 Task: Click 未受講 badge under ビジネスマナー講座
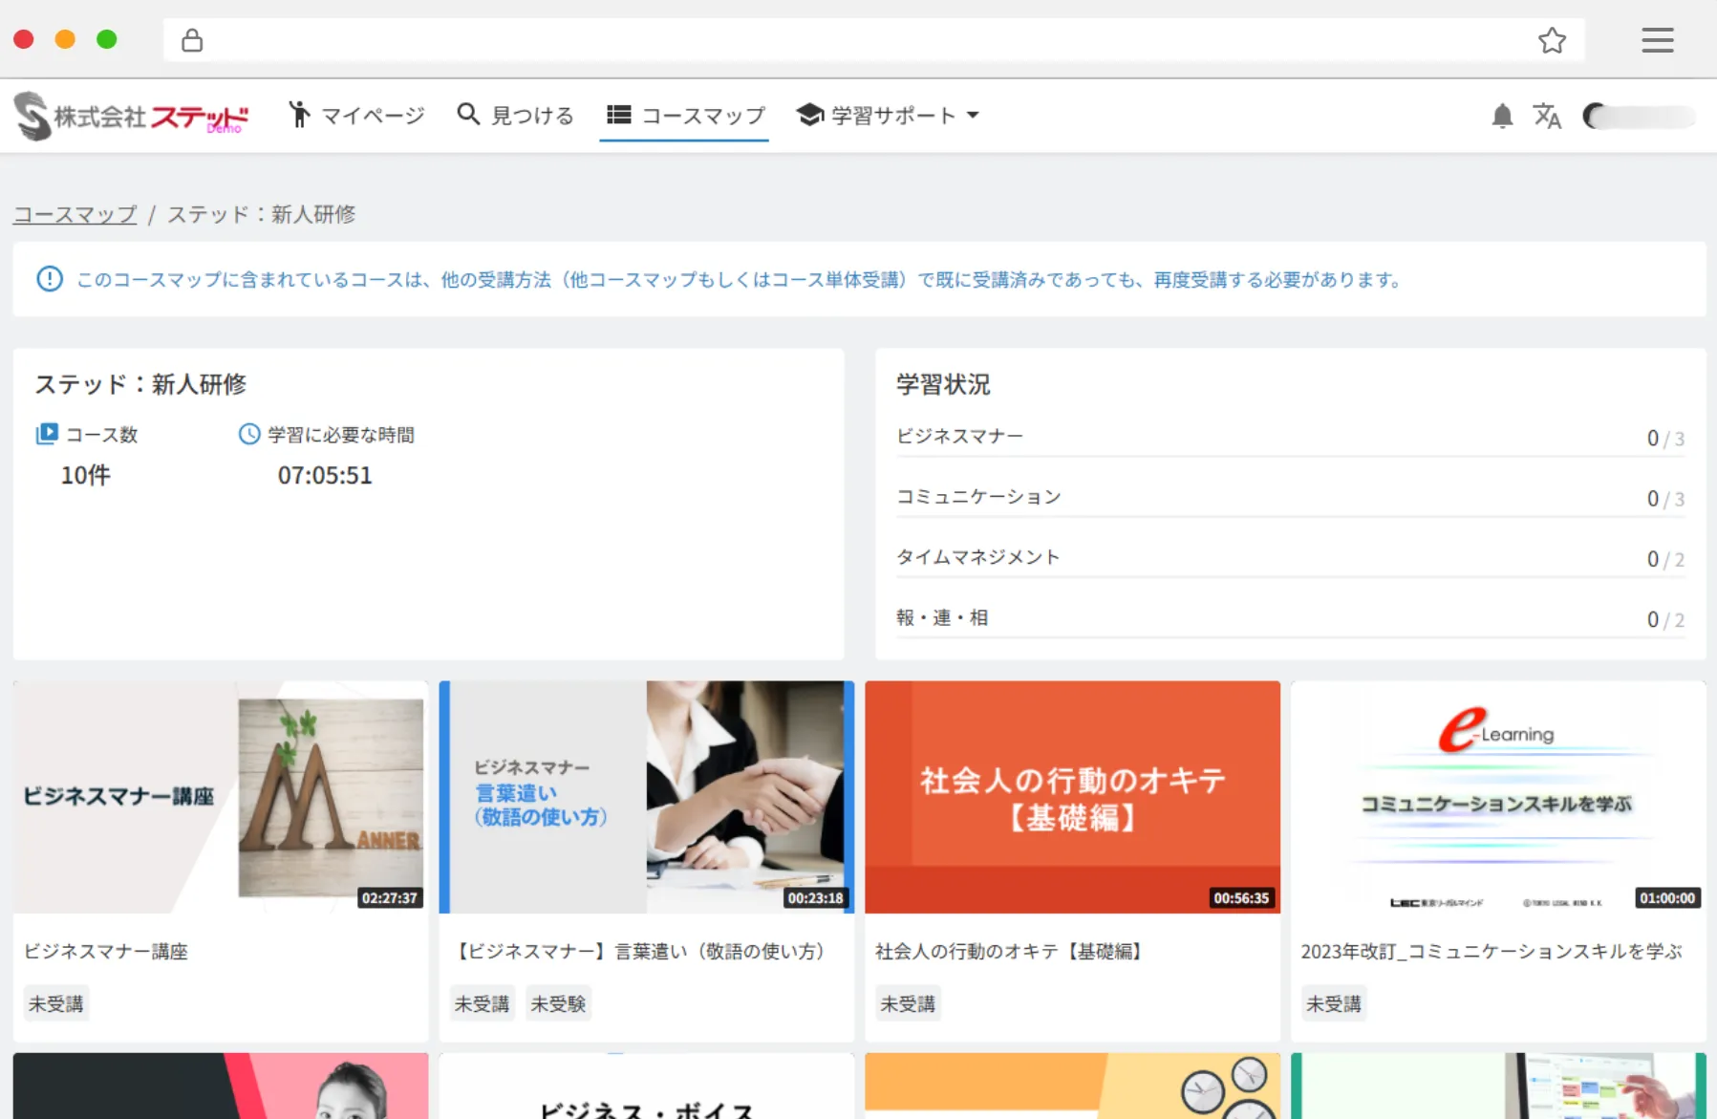coord(56,1003)
